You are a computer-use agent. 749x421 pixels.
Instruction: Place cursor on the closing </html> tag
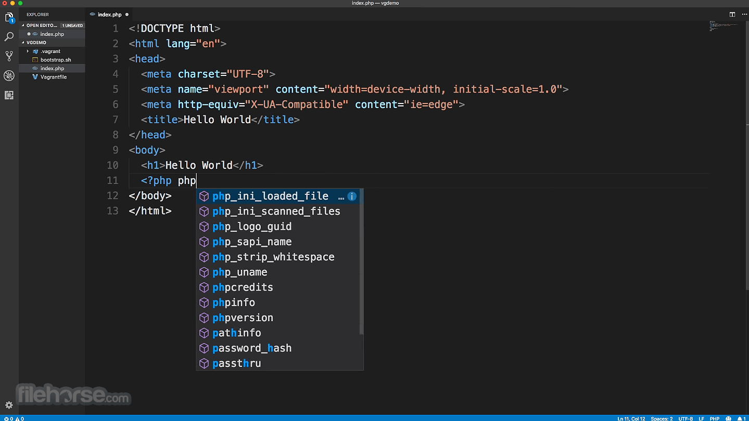(150, 211)
